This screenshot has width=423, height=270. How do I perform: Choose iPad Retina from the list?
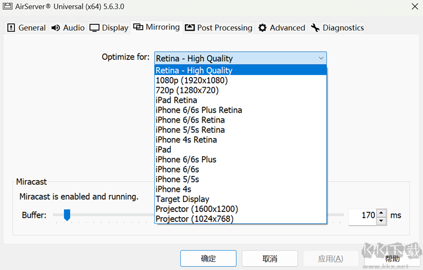point(176,100)
